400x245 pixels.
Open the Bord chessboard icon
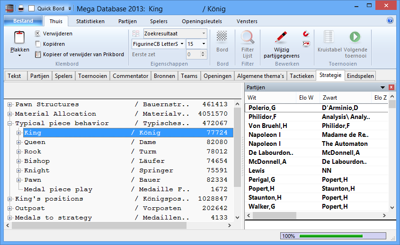(x=222, y=38)
